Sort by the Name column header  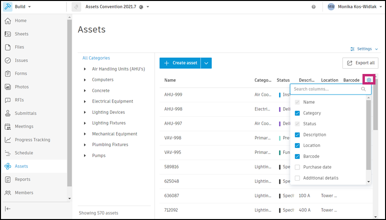click(170, 80)
